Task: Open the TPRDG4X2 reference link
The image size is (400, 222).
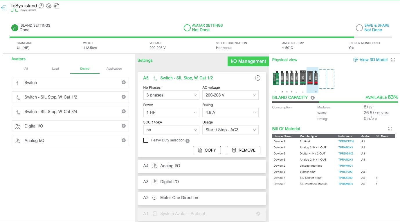Action: click(346, 154)
